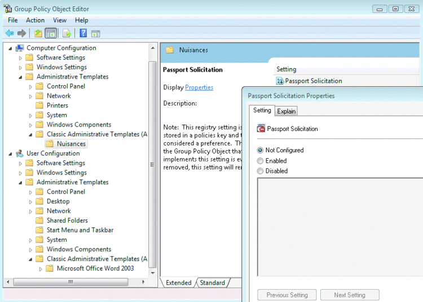Viewport: 423px width, 302px height.
Task: Click the tree pane scroll left arrow
Action: coord(8,282)
